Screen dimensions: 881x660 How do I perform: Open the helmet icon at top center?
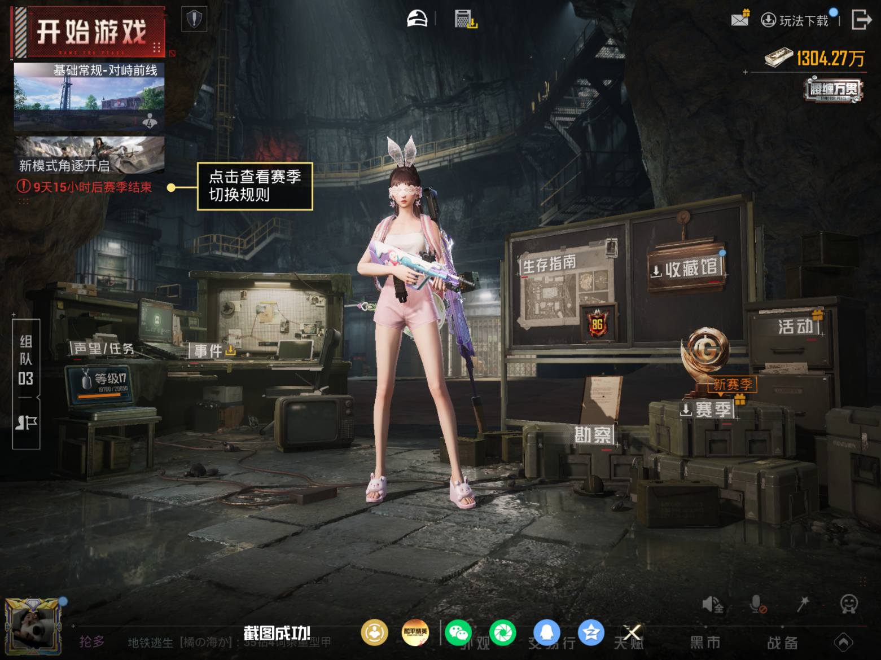pyautogui.click(x=418, y=19)
